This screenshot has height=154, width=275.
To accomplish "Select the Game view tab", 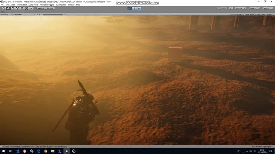I will [5, 12].
